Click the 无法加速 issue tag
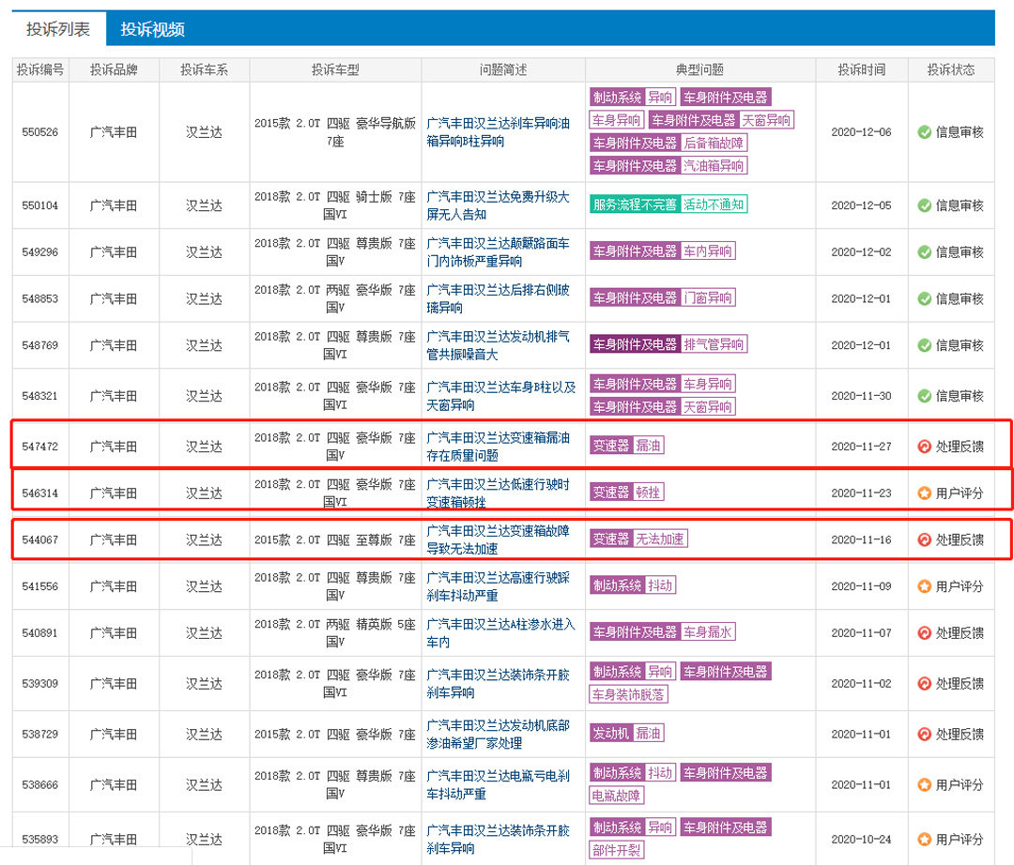 pos(660,539)
